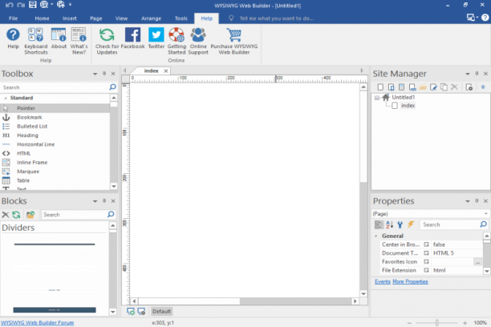Click the wrench icon in Properties toolbar
The height and width of the screenshot is (327, 491).
coord(400,224)
